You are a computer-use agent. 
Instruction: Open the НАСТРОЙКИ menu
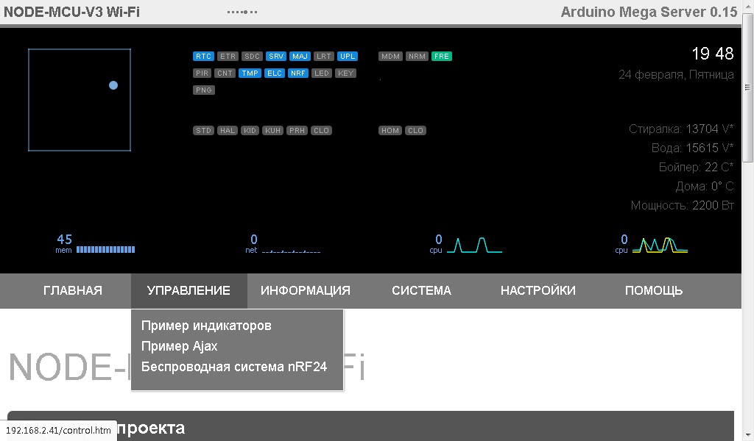tap(538, 291)
